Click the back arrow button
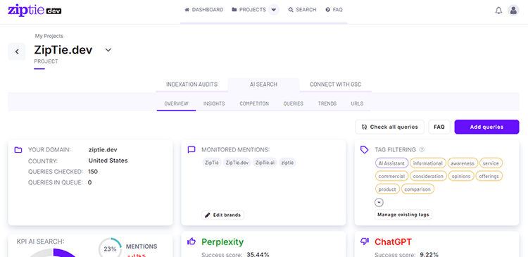Screen dimensions: 528x257 pyautogui.click(x=17, y=52)
